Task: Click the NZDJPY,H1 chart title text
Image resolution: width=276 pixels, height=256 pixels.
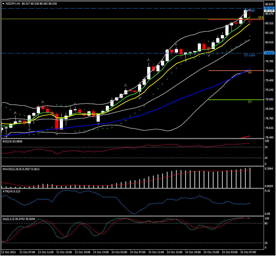Action: (x=13, y=3)
